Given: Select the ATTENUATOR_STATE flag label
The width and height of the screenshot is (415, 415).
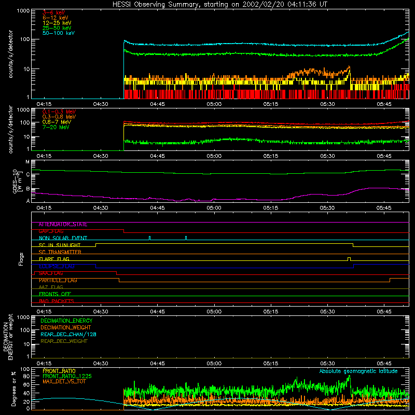Looking at the screenshot, I should click(63, 225).
